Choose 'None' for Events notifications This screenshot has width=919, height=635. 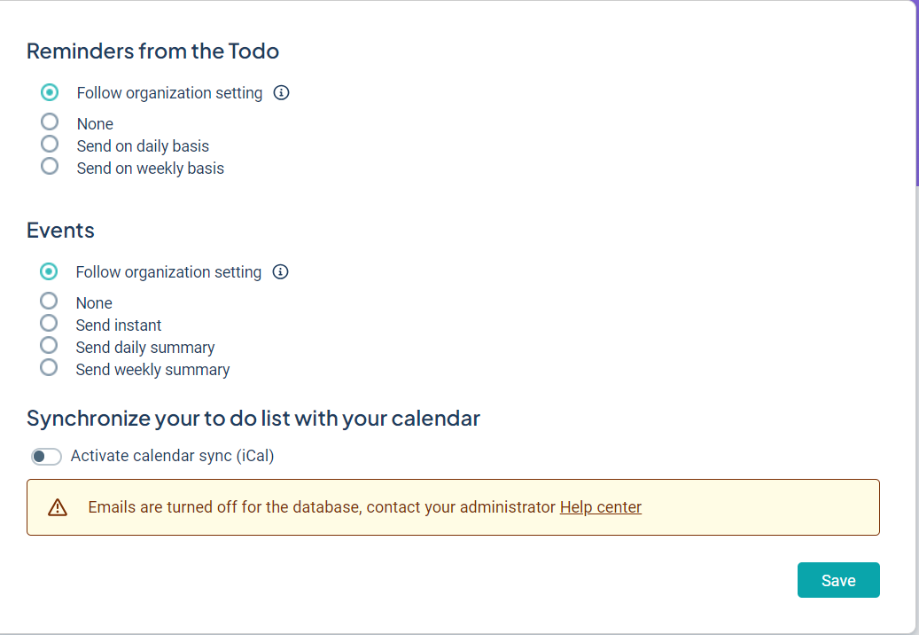49,301
